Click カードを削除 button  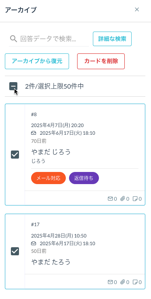tap(101, 61)
